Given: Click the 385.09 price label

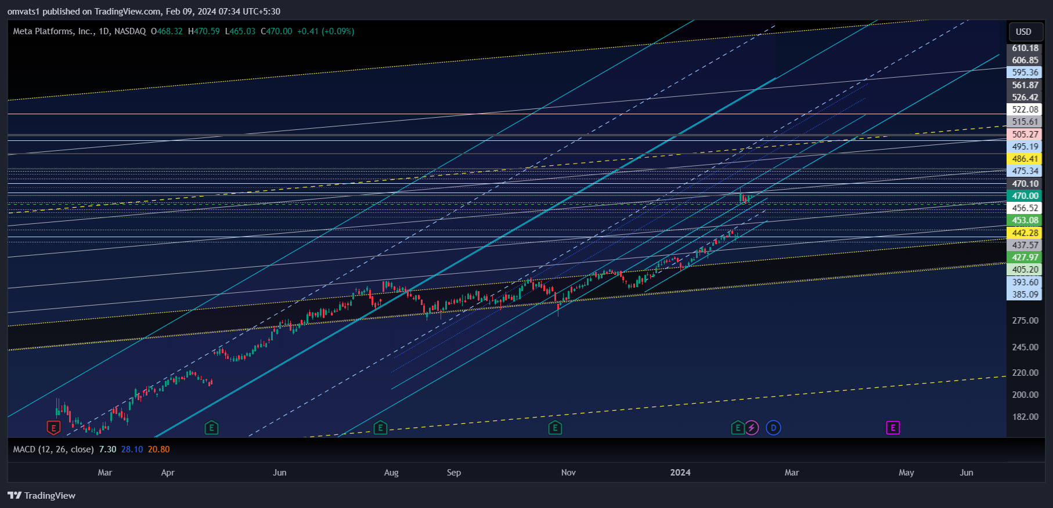Looking at the screenshot, I should (1025, 295).
